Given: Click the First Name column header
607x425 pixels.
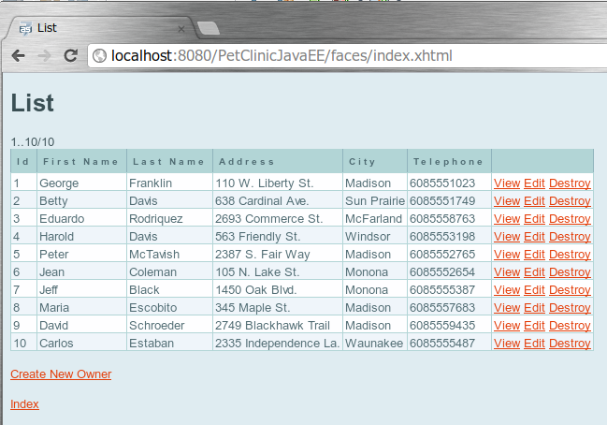Looking at the screenshot, I should point(81,161).
